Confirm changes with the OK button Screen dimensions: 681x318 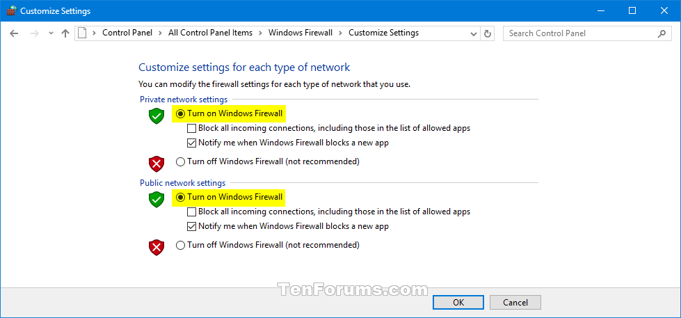pyautogui.click(x=458, y=303)
